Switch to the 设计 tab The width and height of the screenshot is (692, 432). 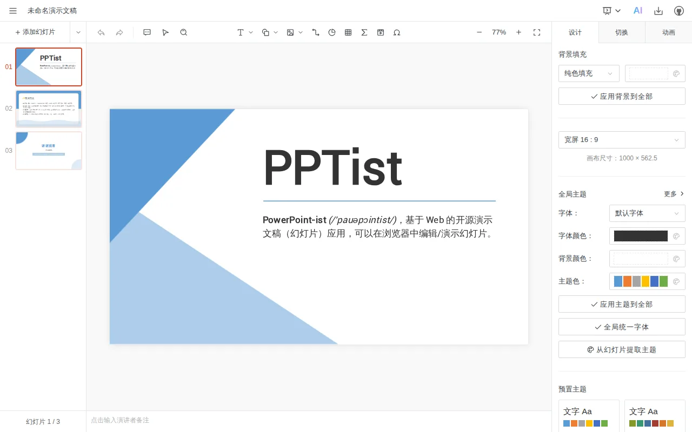(575, 32)
